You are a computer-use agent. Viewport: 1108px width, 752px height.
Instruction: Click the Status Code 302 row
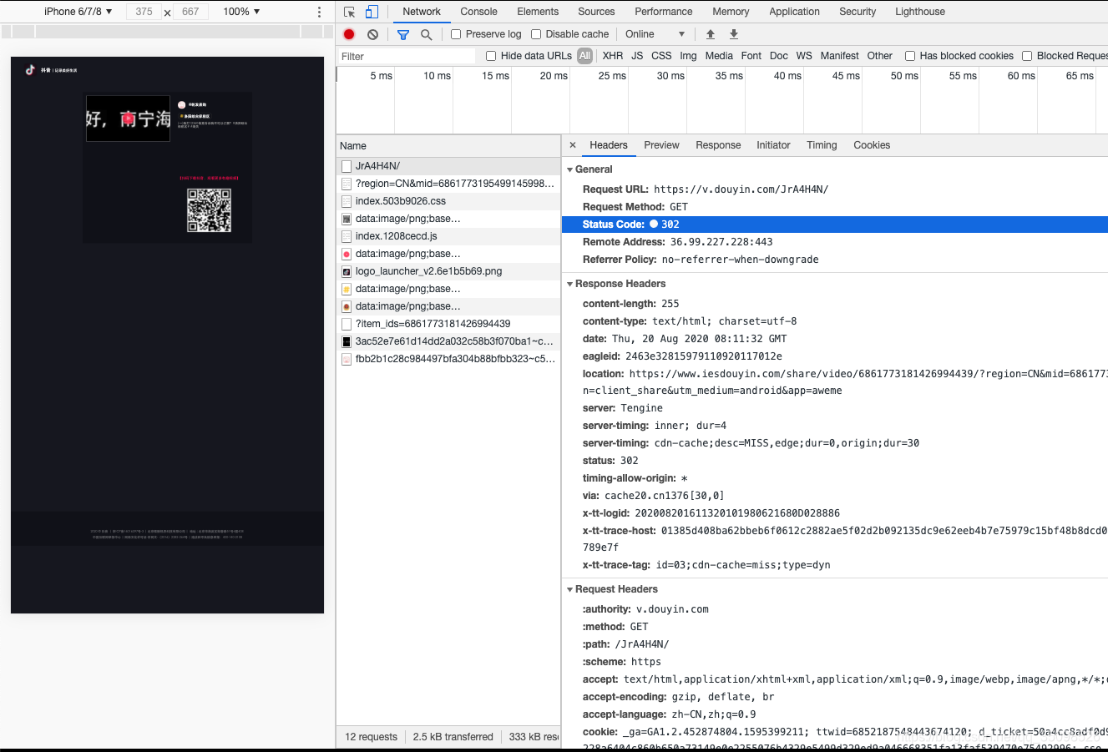[x=835, y=225]
